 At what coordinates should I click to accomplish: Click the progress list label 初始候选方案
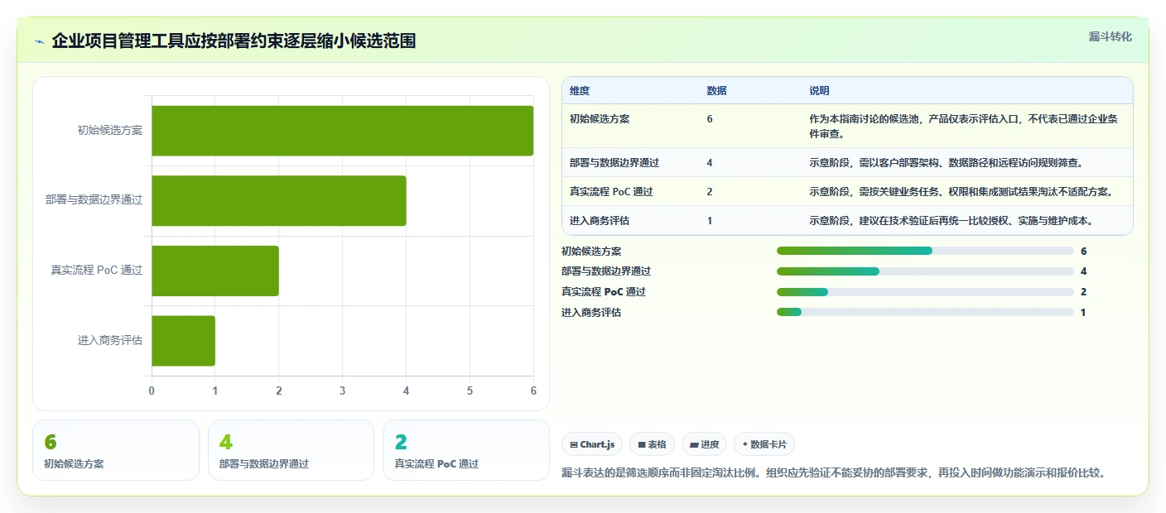point(591,251)
